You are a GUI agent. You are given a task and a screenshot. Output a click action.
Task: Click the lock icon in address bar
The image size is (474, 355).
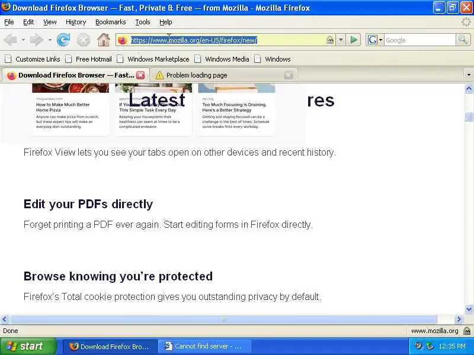tap(330, 40)
